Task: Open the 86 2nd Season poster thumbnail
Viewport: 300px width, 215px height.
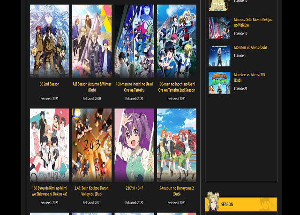Action: pos(49,41)
